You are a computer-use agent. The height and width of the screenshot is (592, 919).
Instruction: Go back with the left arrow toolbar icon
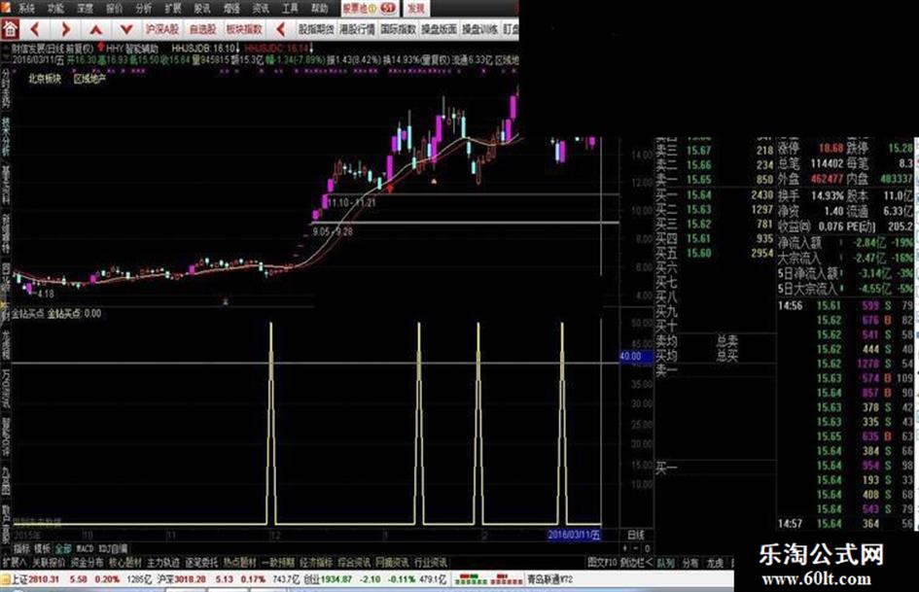point(35,29)
